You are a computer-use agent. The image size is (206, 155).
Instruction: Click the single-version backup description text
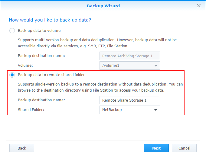(x=100, y=87)
